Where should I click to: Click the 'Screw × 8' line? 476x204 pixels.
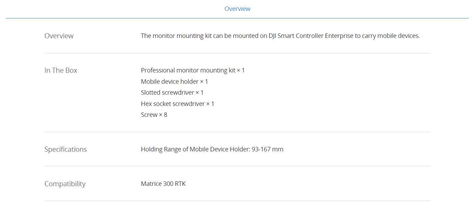coord(154,115)
